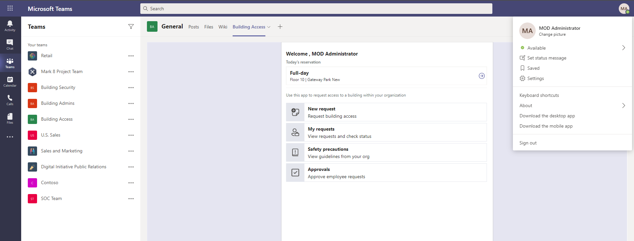Click Change picture link
This screenshot has width=634, height=241.
[552, 34]
